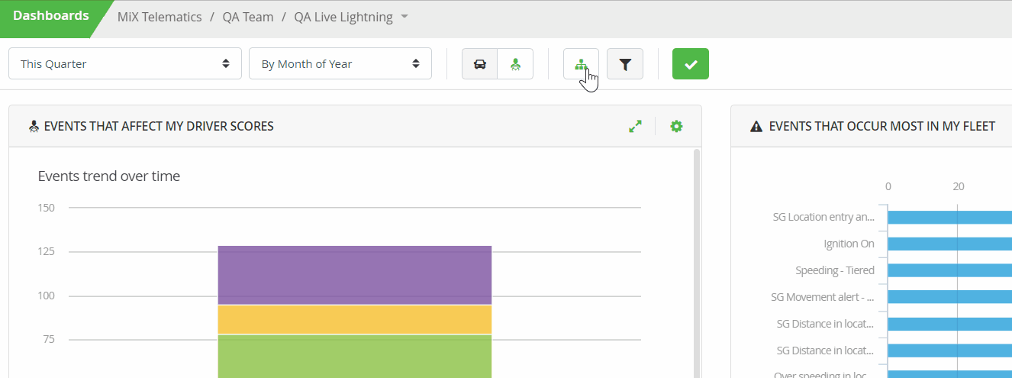
Task: Expand the driver scores widget fullscreen
Action: pos(635,127)
